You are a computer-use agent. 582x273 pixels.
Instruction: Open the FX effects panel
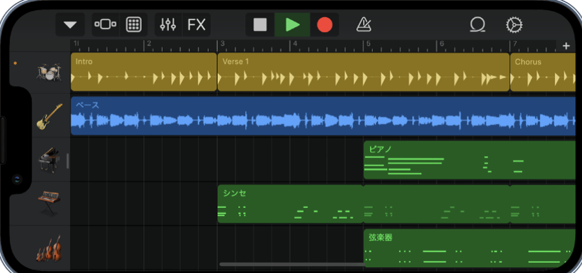coord(196,25)
